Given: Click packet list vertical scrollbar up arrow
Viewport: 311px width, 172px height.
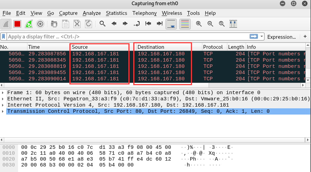Looking at the screenshot, I should (x=308, y=45).
